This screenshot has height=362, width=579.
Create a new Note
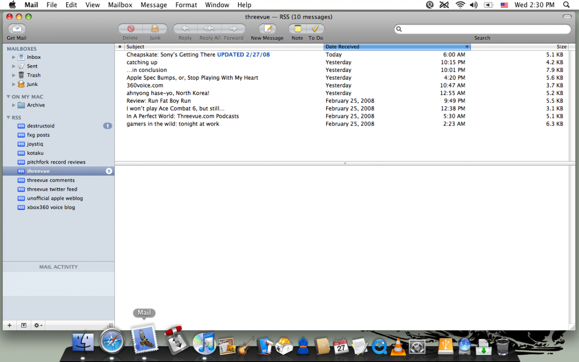[298, 29]
